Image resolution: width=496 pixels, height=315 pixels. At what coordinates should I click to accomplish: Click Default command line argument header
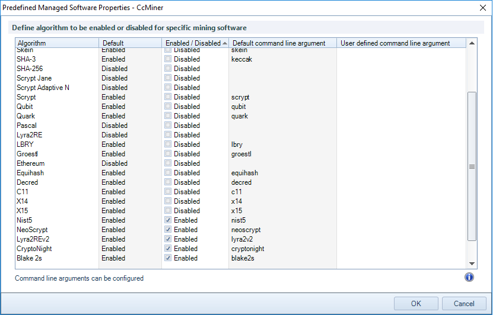pyautogui.click(x=282, y=43)
